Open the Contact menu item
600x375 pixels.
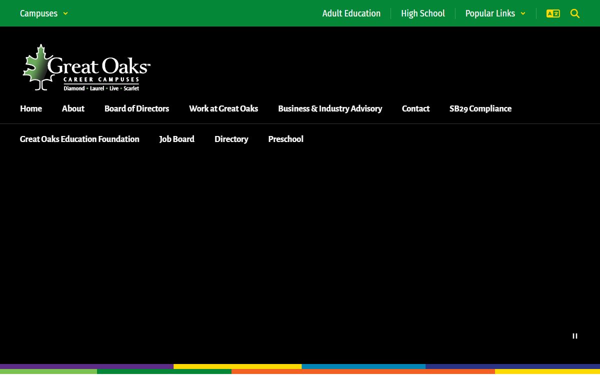[x=415, y=108]
